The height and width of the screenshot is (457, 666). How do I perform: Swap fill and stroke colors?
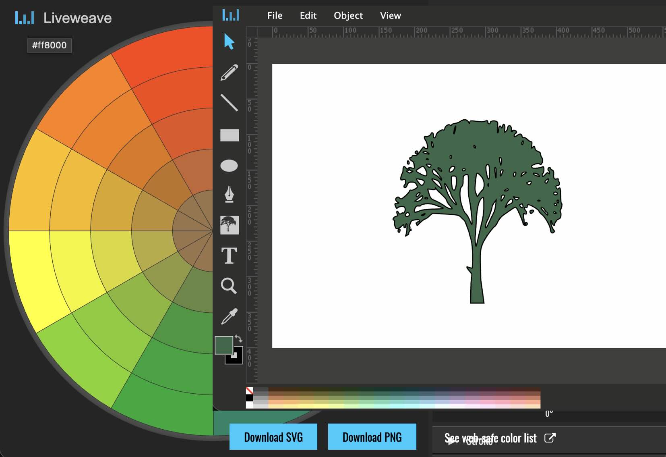pyautogui.click(x=238, y=339)
